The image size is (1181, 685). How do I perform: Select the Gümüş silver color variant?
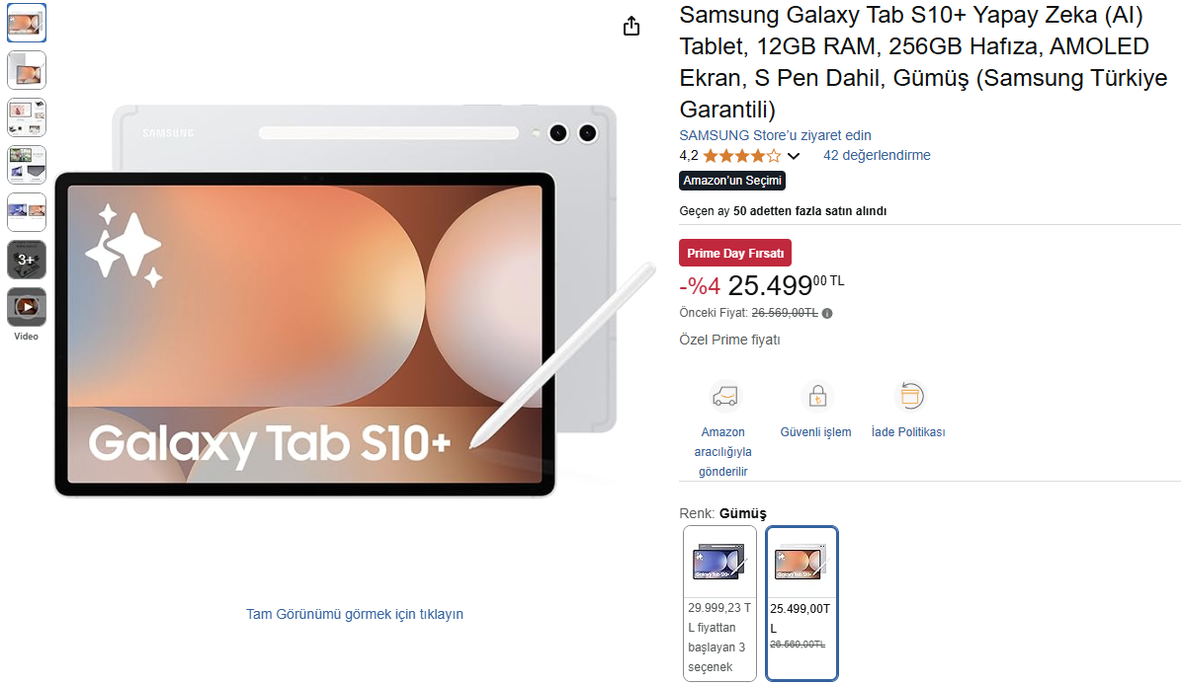pos(801,604)
